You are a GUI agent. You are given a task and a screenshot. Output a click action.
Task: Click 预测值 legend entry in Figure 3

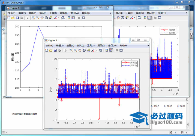coord(133,63)
